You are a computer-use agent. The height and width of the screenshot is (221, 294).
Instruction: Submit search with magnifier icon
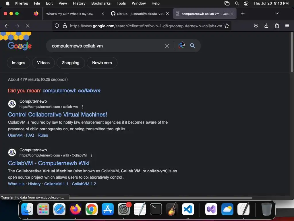click(x=192, y=46)
